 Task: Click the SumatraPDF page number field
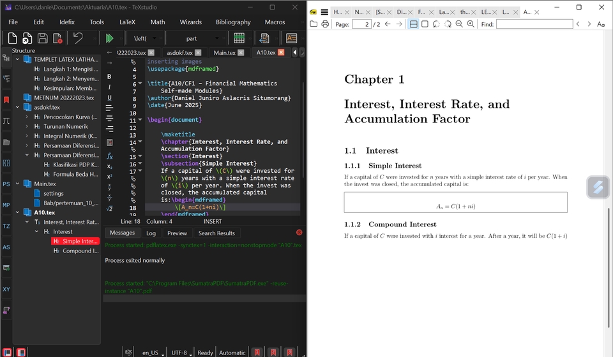tap(361, 24)
